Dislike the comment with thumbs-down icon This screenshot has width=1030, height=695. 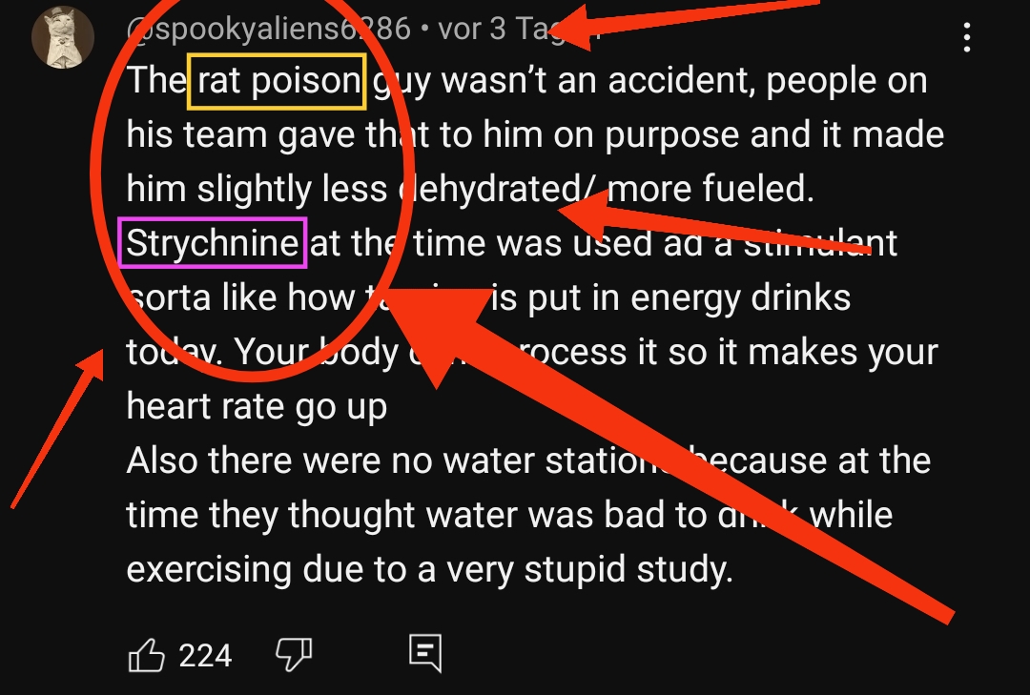(293, 654)
